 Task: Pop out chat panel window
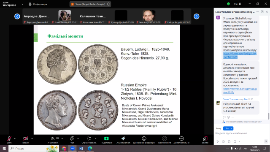coord(262,12)
